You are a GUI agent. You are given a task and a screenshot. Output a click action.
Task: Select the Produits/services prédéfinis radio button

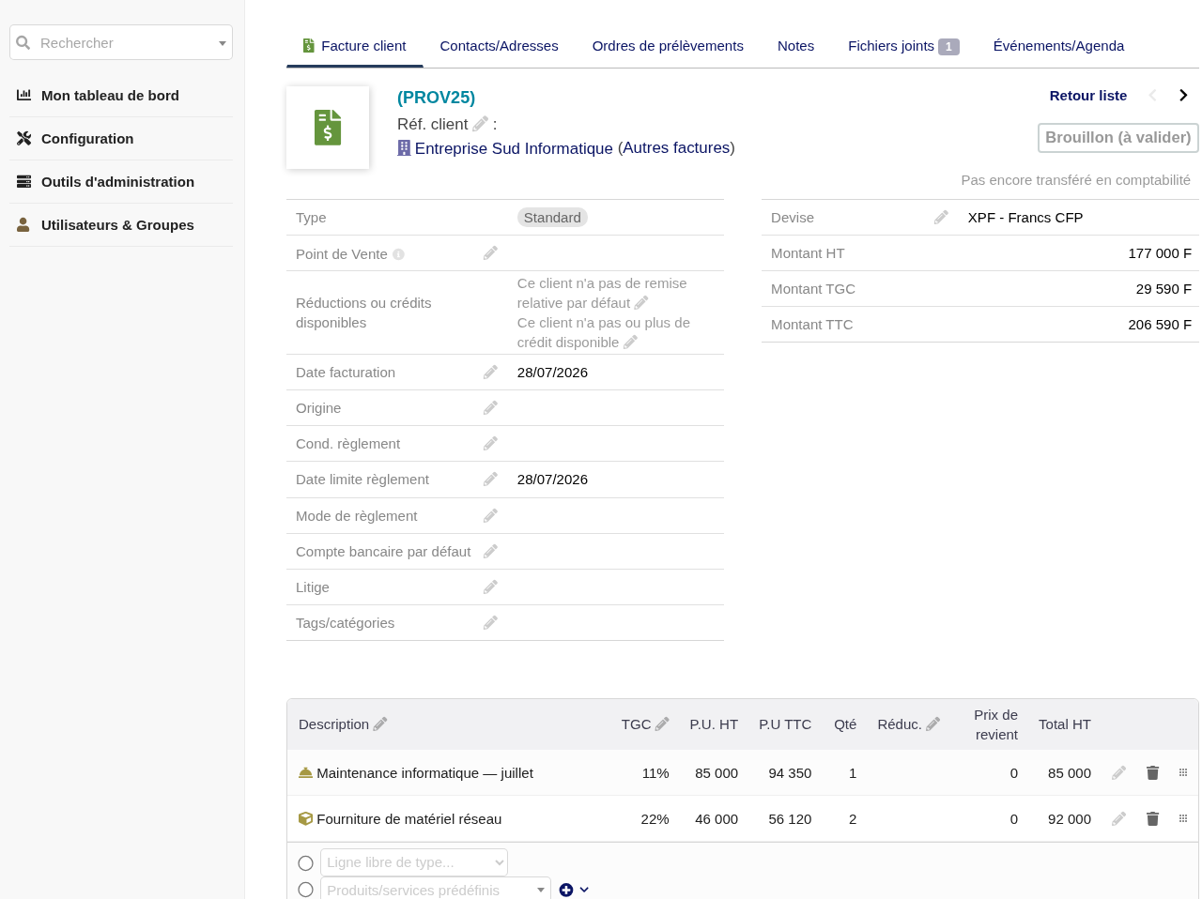pos(305,890)
